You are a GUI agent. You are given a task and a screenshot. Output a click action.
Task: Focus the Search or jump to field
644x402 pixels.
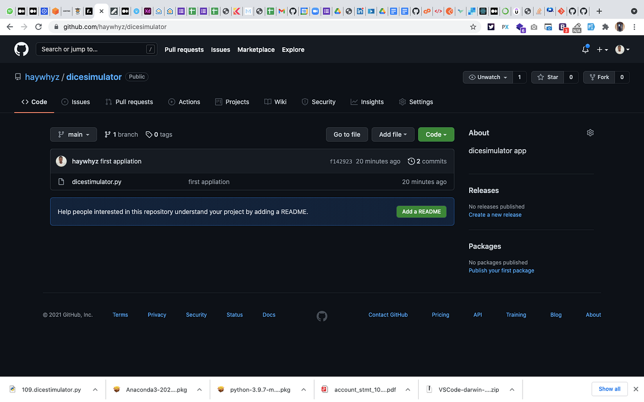pyautogui.click(x=97, y=49)
